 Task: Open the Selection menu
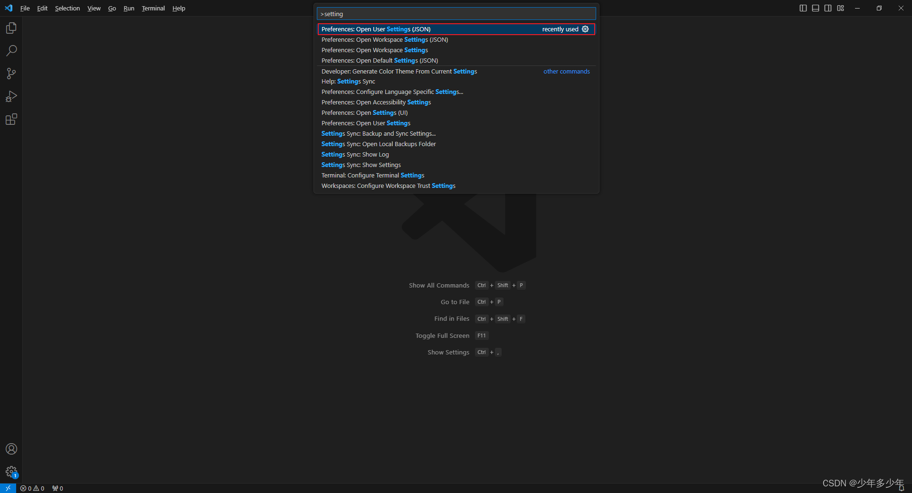pyautogui.click(x=67, y=8)
